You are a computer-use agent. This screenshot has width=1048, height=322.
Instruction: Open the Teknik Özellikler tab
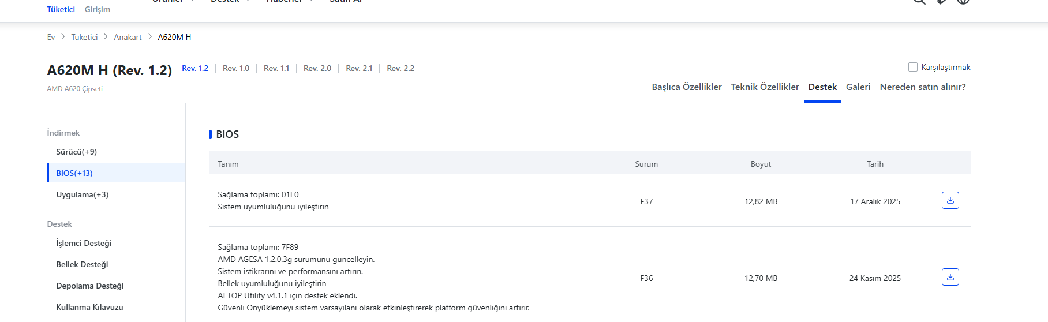coord(765,87)
